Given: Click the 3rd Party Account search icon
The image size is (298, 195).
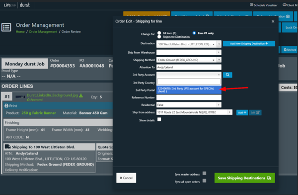Looking at the screenshot, I should [x=227, y=75].
